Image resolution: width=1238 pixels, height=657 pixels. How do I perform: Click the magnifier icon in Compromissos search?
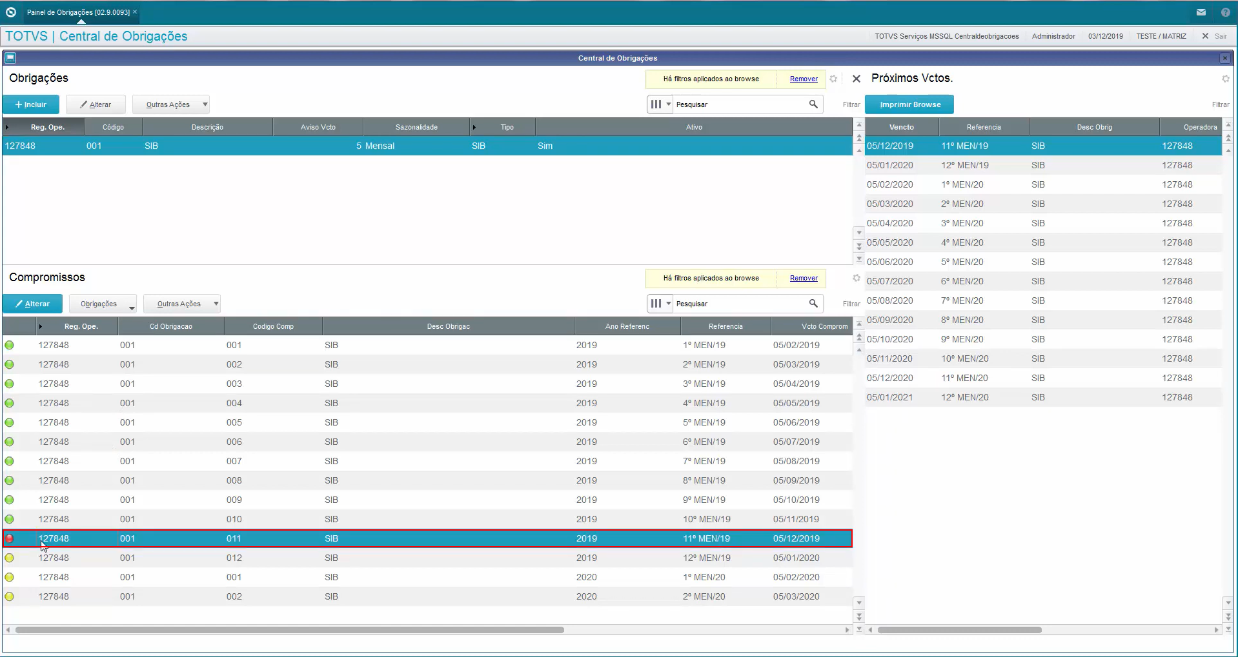click(813, 304)
